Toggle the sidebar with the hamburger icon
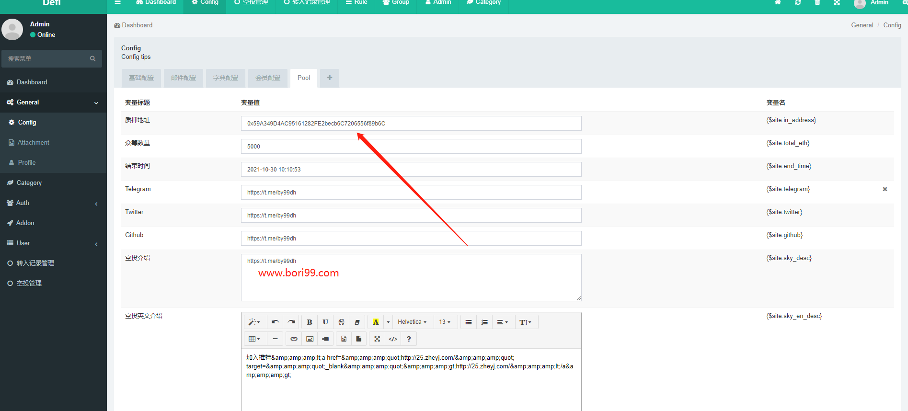Screen dimensions: 908x411 117,3
